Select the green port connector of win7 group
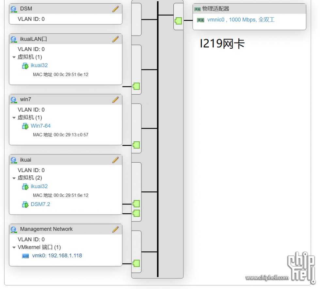This screenshot has height=289, width=320. pos(136,145)
